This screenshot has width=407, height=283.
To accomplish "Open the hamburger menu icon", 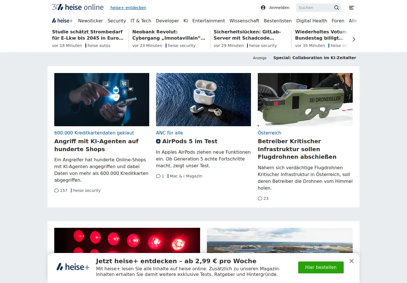I will 351,8.
